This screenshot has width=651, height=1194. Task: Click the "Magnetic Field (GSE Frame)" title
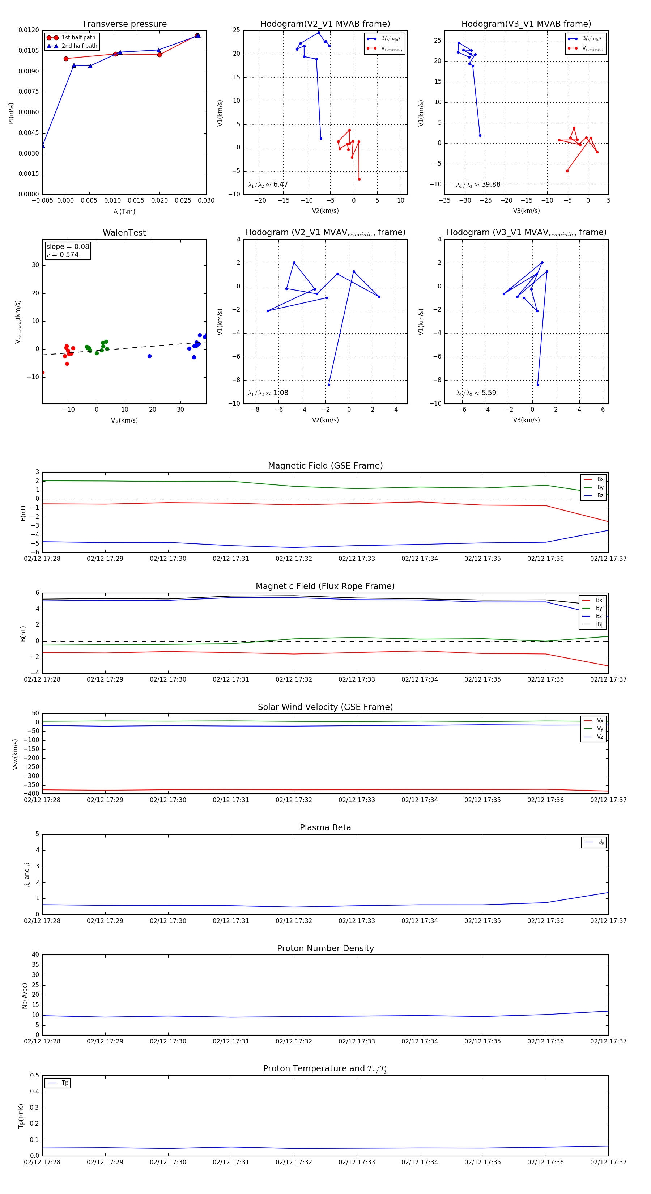click(325, 466)
